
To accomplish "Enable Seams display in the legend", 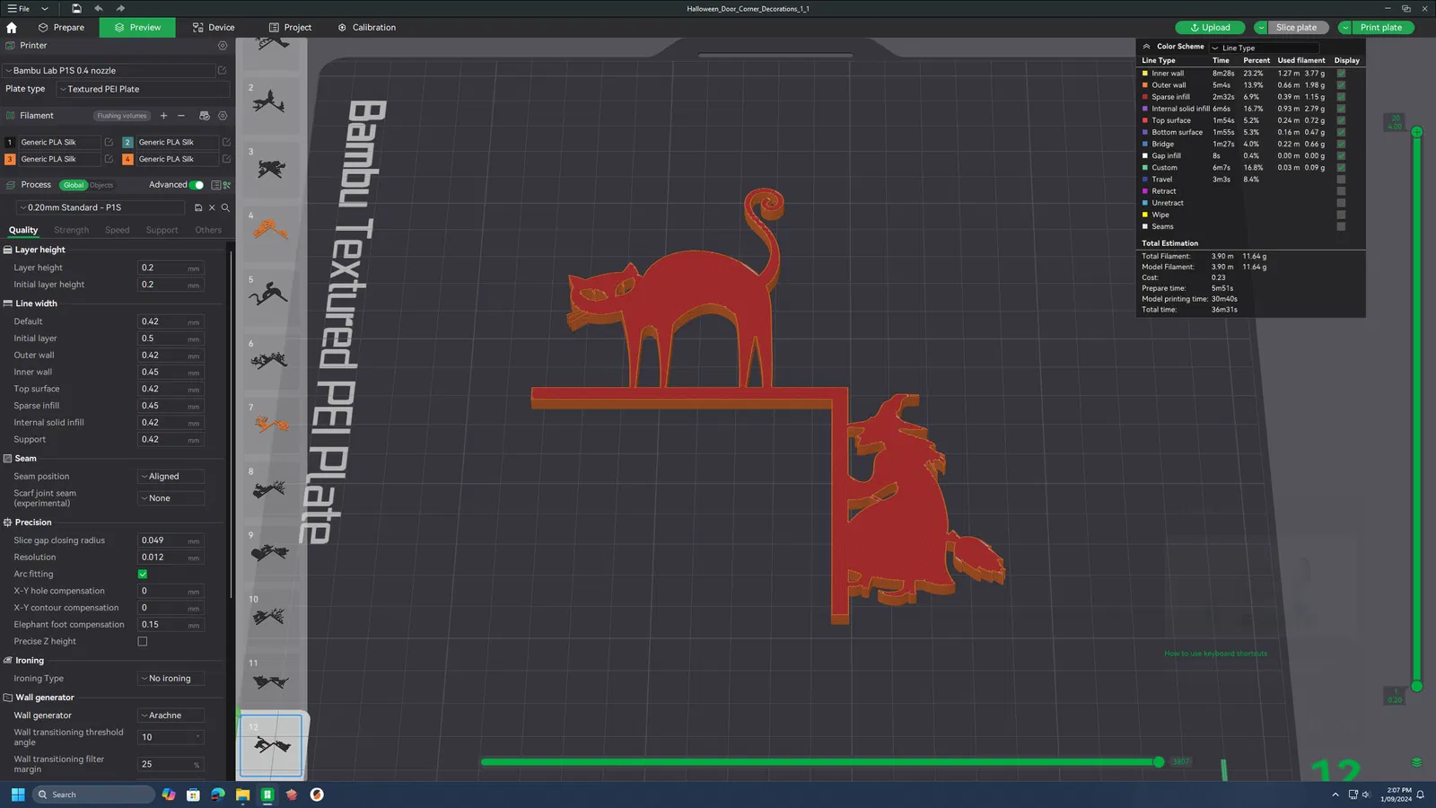I will [x=1341, y=226].
